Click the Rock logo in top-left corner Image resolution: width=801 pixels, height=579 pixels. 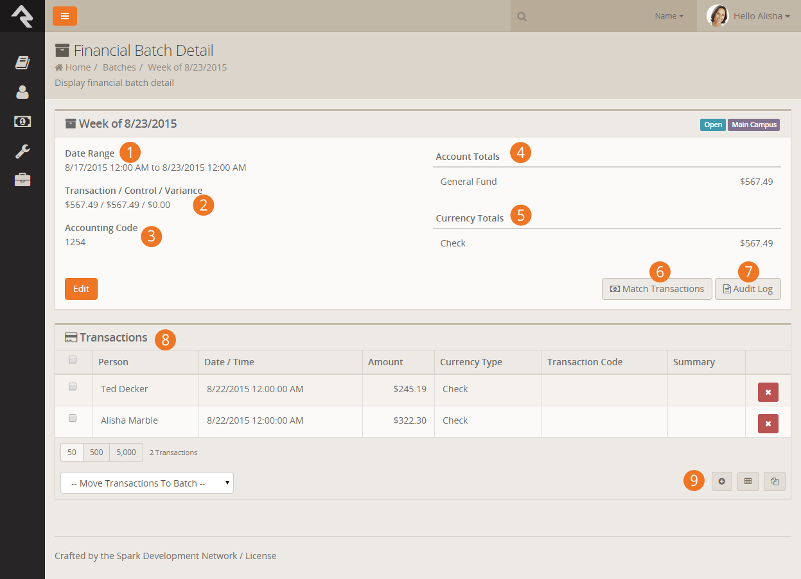[x=22, y=16]
